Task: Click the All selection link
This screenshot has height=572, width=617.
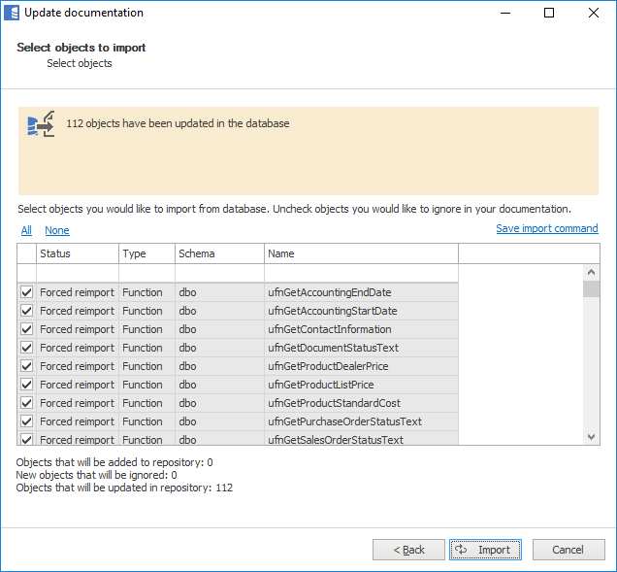Action: click(x=26, y=230)
